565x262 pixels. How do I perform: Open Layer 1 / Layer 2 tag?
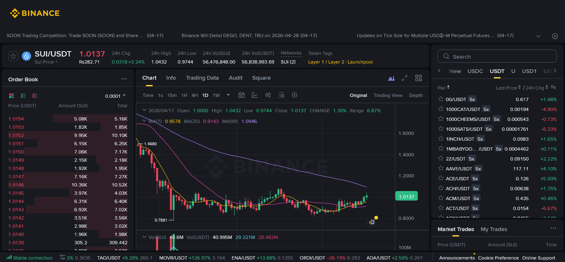(326, 62)
